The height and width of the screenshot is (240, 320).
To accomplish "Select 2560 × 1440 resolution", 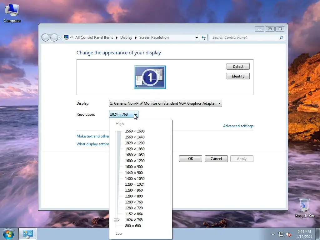I will click(135, 137).
